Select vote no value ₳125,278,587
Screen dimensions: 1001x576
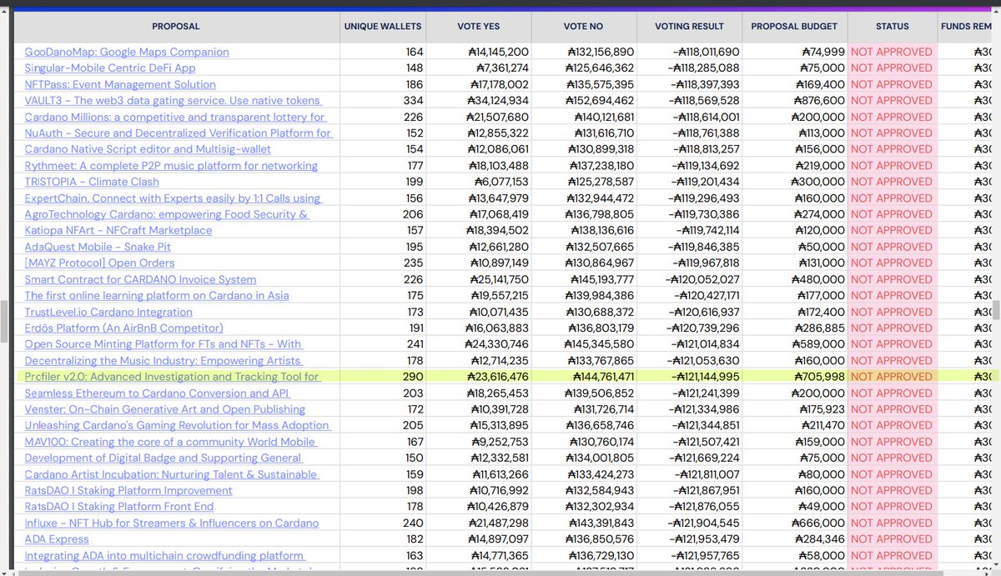599,182
